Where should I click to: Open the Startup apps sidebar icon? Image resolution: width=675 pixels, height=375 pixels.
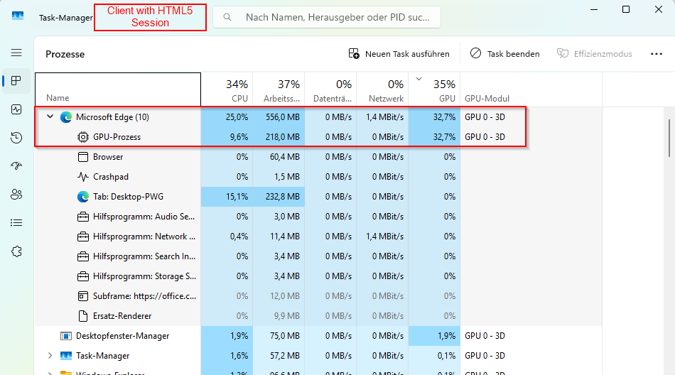16,166
